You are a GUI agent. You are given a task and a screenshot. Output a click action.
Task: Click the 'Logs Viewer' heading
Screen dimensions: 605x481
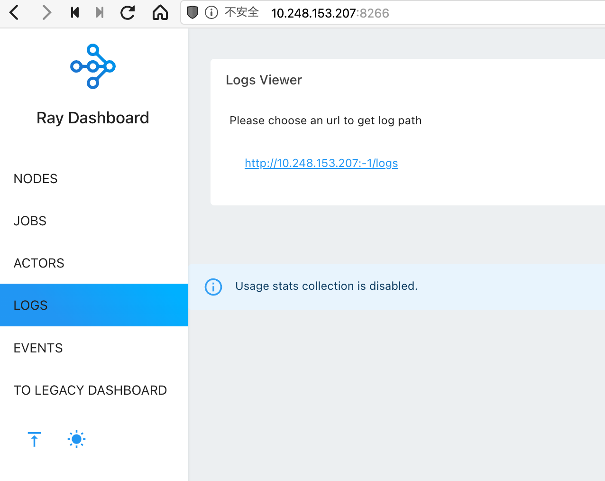click(264, 80)
